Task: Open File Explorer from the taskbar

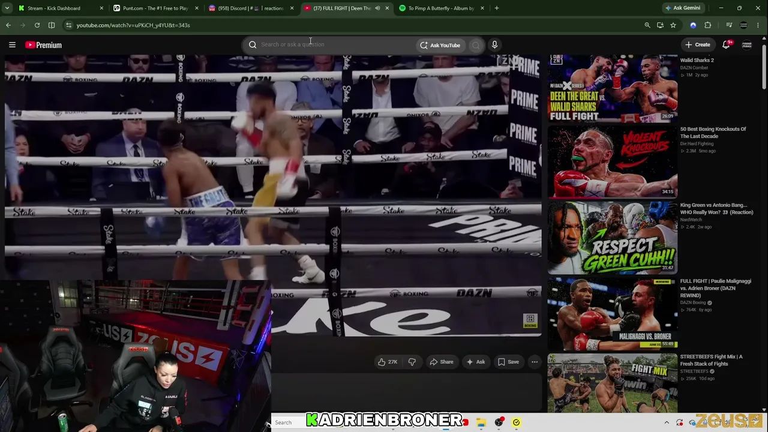Action: [481, 422]
